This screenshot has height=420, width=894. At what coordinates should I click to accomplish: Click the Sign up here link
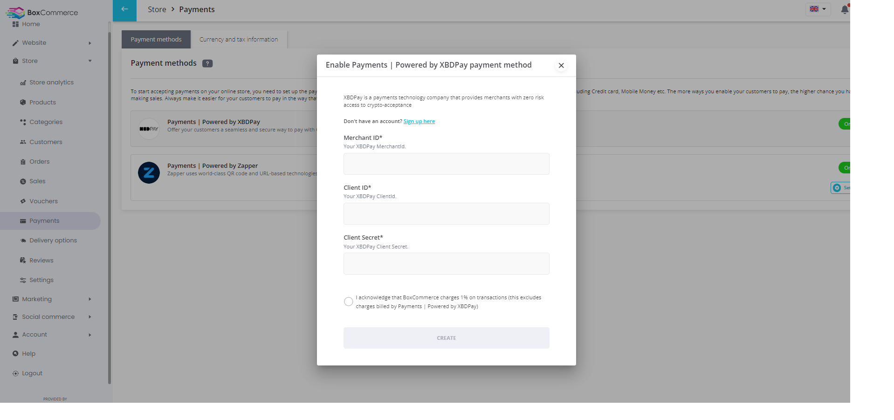point(419,121)
